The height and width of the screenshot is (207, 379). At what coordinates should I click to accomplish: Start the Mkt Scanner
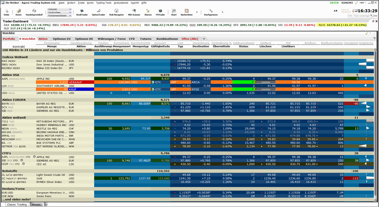click(x=134, y=12)
